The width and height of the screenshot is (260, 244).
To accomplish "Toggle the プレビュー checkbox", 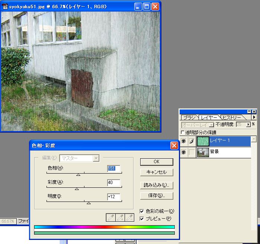I will pos(142,219).
